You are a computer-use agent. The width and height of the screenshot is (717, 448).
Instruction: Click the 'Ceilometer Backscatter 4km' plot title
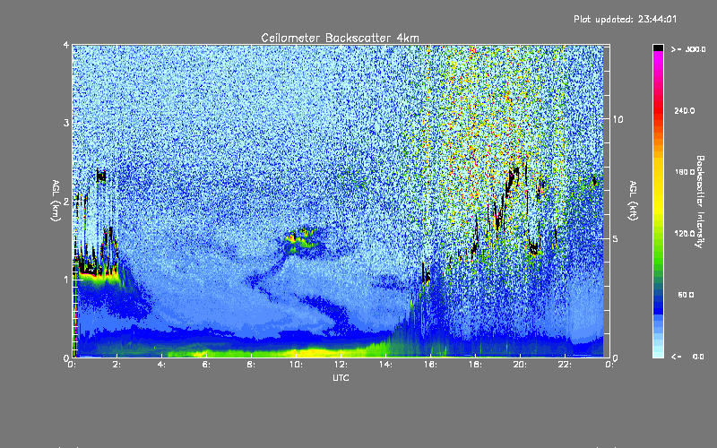(x=340, y=38)
